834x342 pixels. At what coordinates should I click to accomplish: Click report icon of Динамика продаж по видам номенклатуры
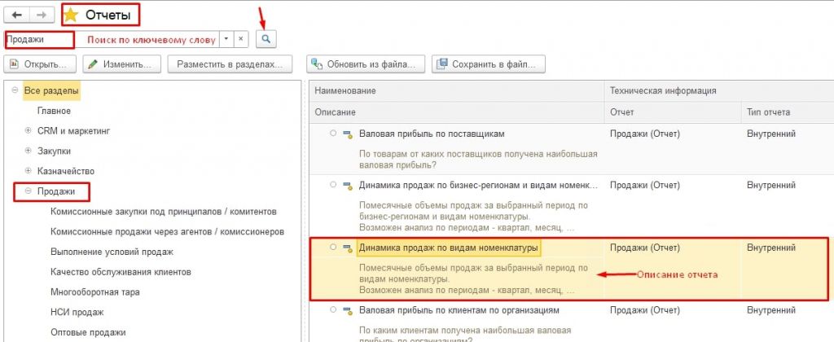point(348,248)
